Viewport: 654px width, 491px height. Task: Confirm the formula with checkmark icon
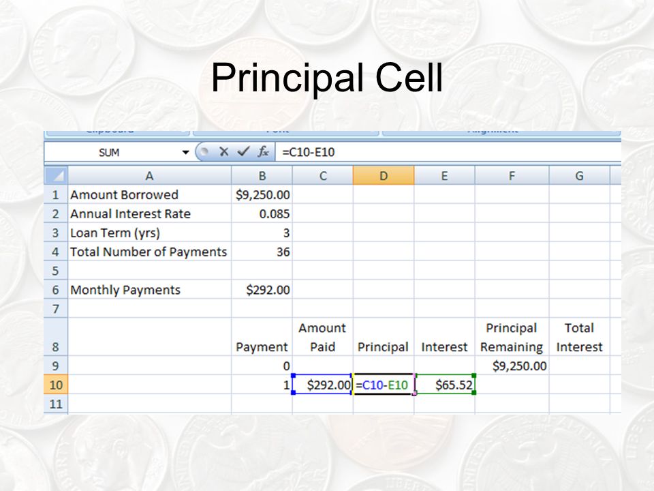coord(243,151)
